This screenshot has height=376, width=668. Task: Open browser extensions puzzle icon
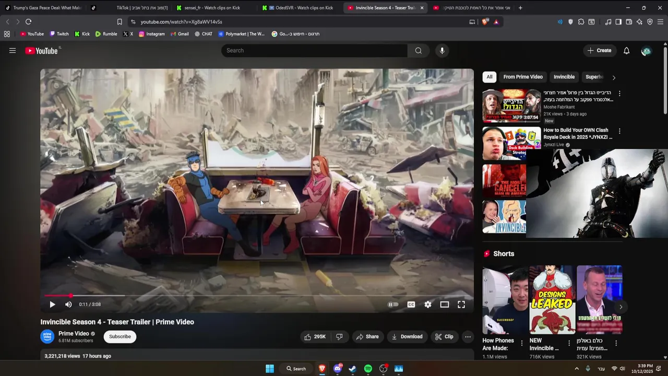tap(581, 22)
